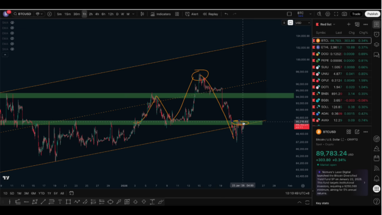Screen dimensions: 382x215
Task: Switch to the 12h timeframe
Action: coord(110,14)
